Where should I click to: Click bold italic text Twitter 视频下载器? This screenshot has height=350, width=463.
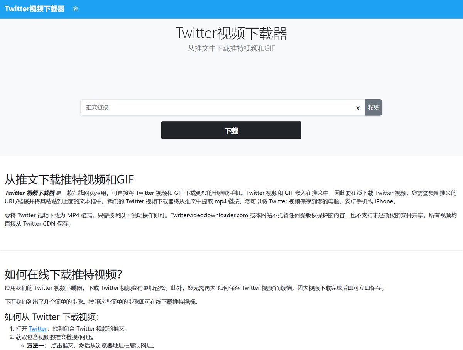tap(30, 193)
